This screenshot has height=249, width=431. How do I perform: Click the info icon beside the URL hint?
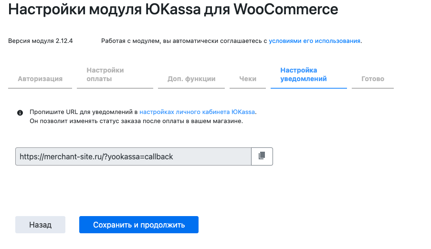[x=20, y=113]
